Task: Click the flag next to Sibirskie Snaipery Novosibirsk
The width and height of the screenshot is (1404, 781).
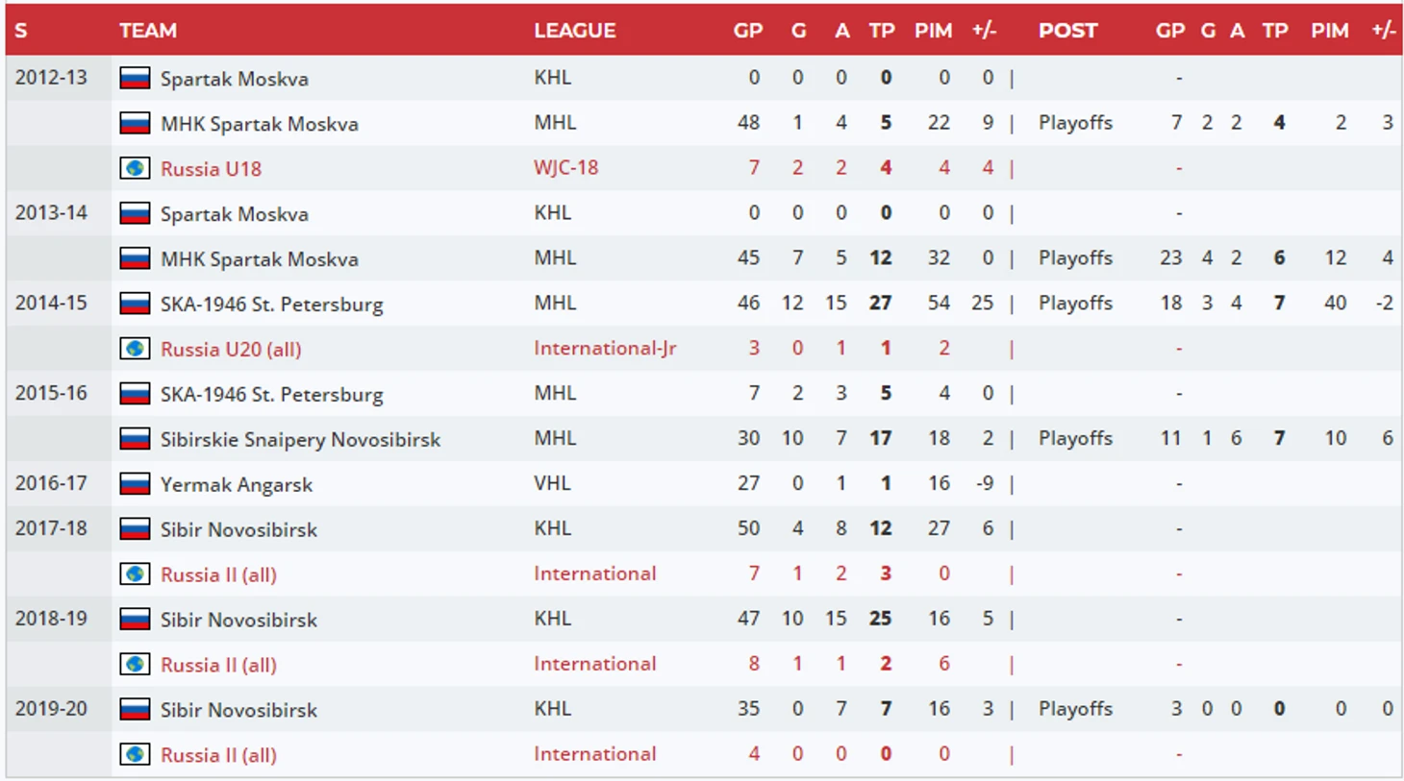Action: click(135, 439)
